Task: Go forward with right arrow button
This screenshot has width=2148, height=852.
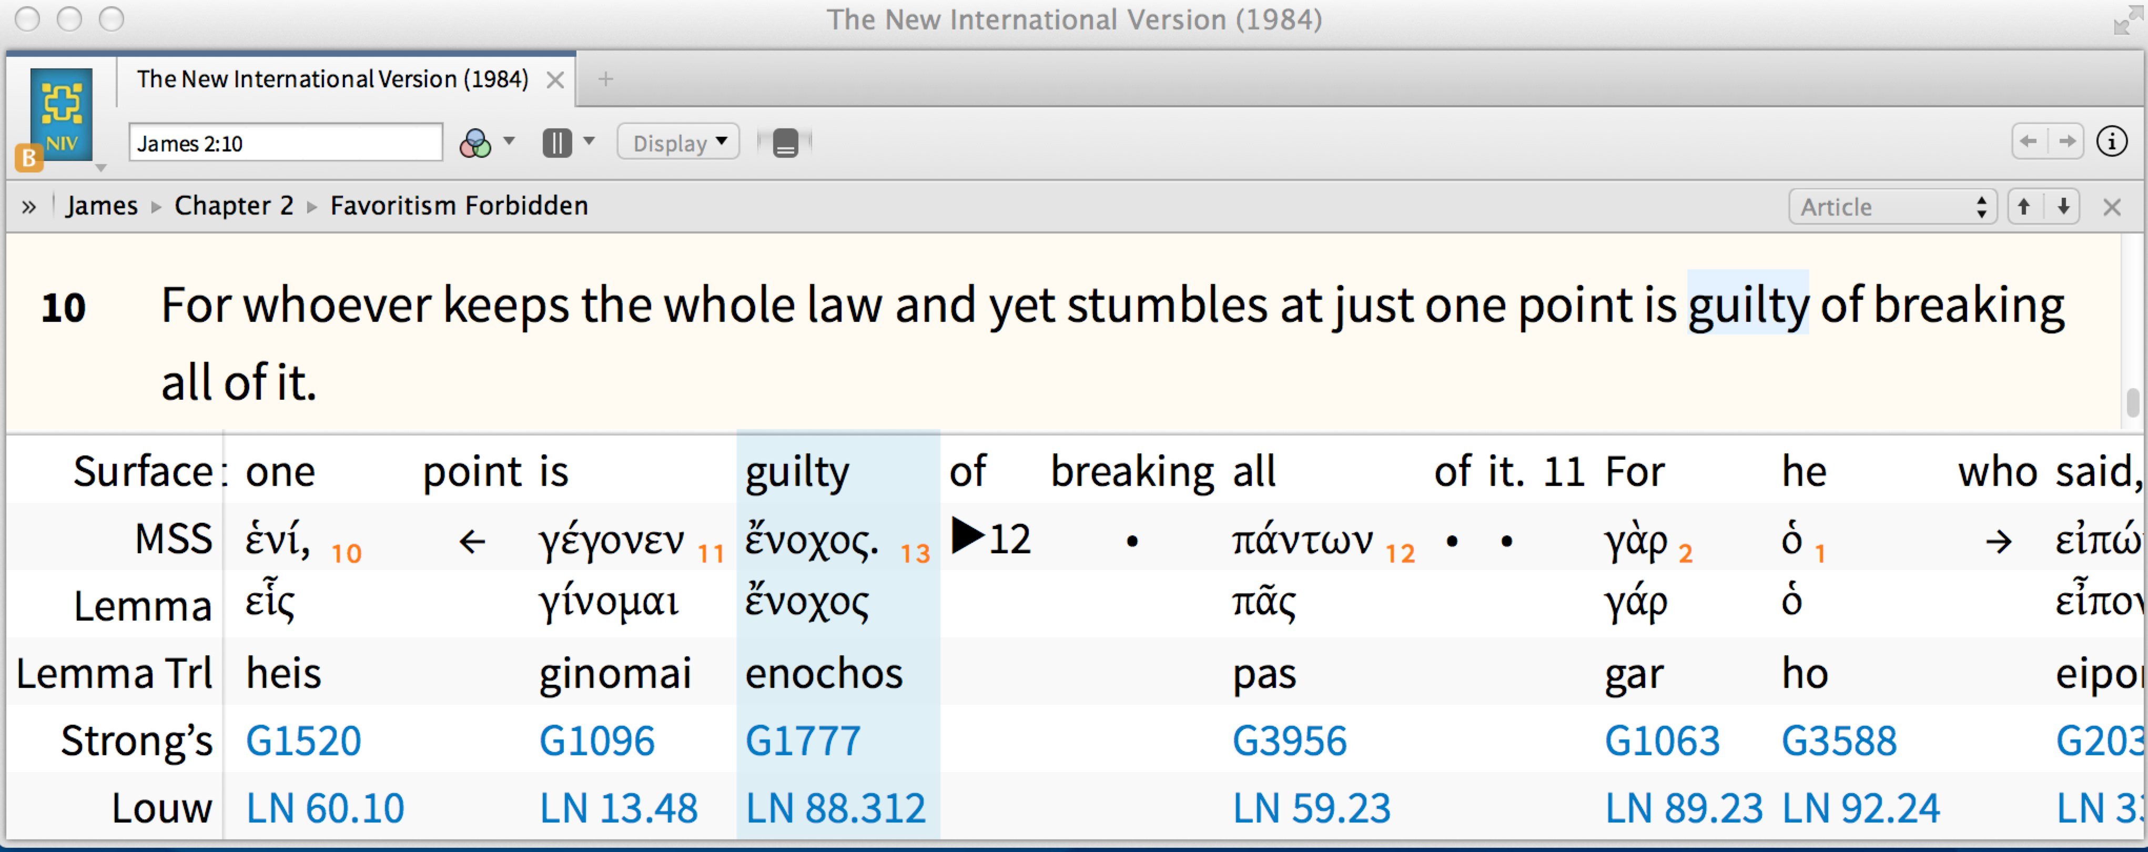Action: (2066, 141)
